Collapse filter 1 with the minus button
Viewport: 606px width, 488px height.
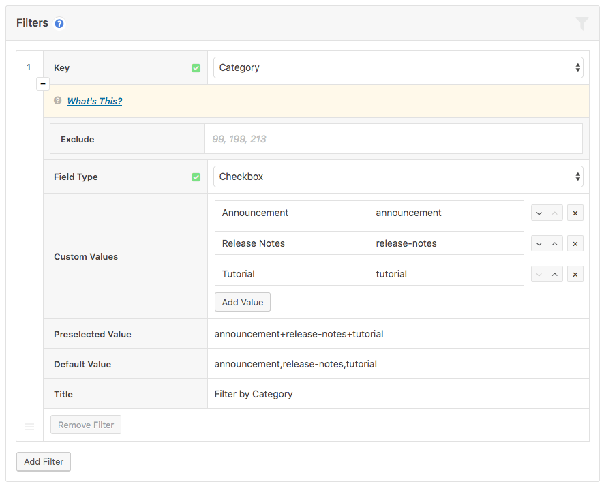click(x=43, y=83)
